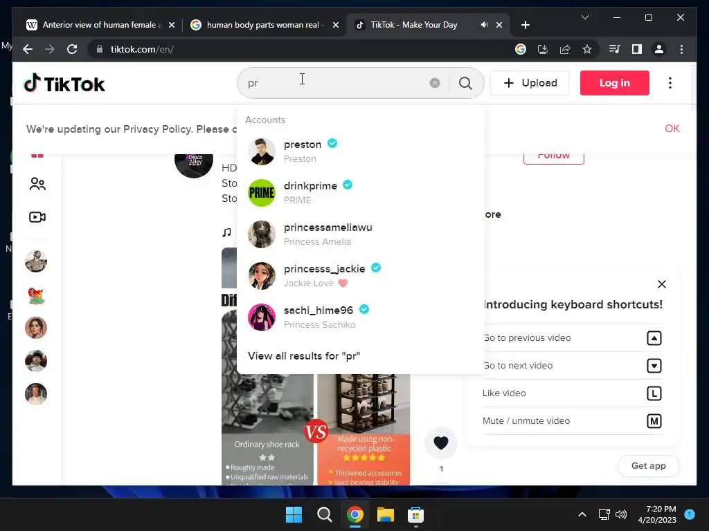Open the Dealz Alley profile avatar
Screen dimensions: 709x531
point(194,162)
